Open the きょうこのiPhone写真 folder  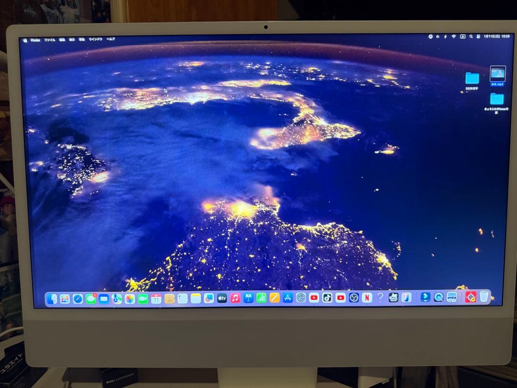497,99
